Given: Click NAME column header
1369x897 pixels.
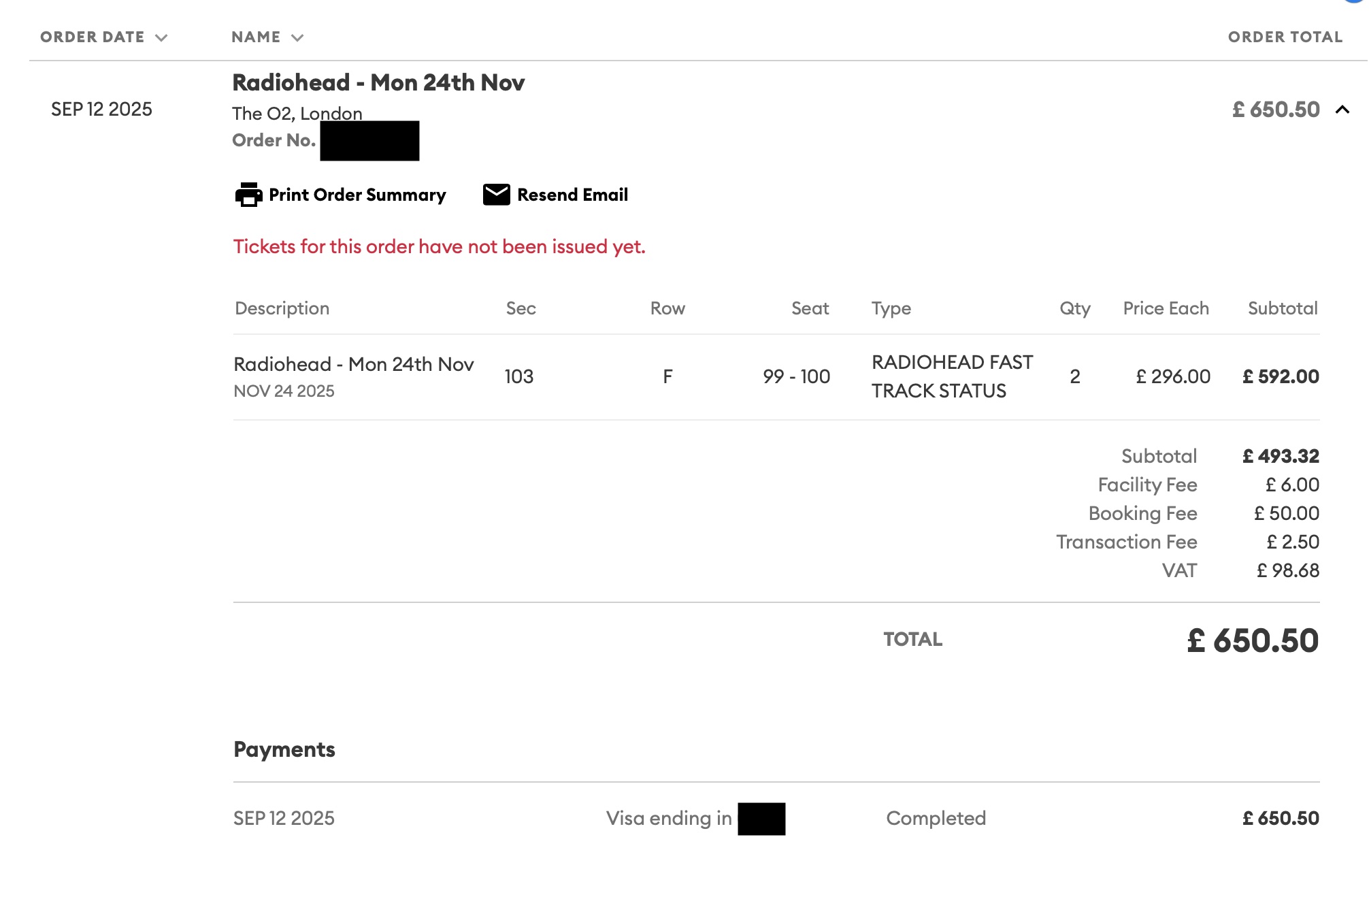Looking at the screenshot, I should pyautogui.click(x=256, y=37).
